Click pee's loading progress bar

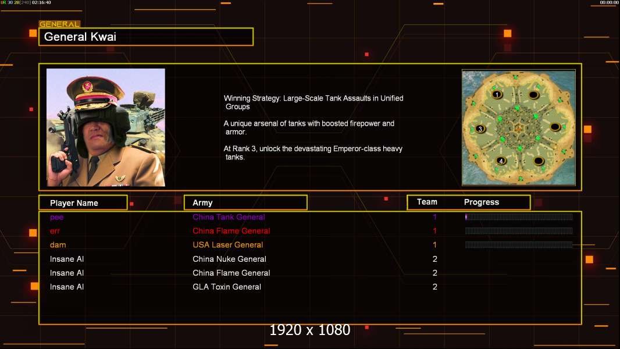coord(519,216)
